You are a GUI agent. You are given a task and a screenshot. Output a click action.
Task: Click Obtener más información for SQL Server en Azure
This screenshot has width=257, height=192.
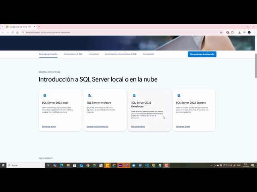[x=97, y=126]
